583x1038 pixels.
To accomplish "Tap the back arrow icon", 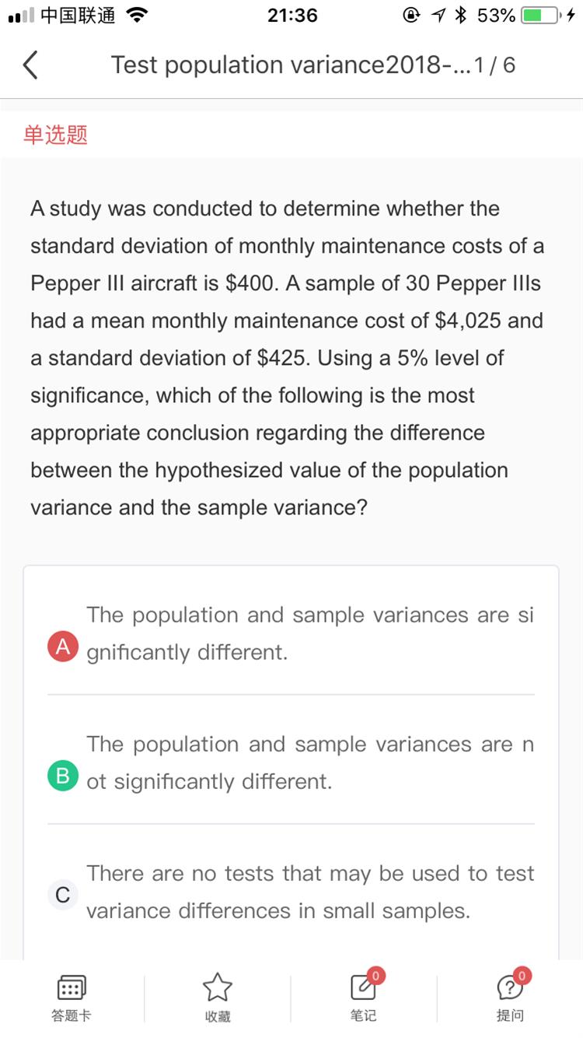I will pos(30,65).
